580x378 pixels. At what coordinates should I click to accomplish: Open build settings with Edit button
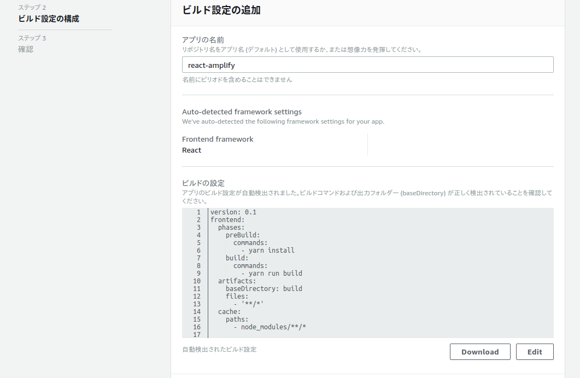[535, 352]
